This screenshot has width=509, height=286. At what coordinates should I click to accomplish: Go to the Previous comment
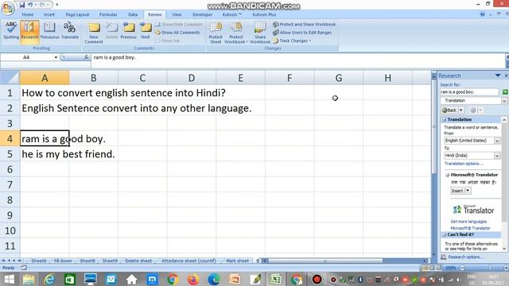(x=129, y=31)
